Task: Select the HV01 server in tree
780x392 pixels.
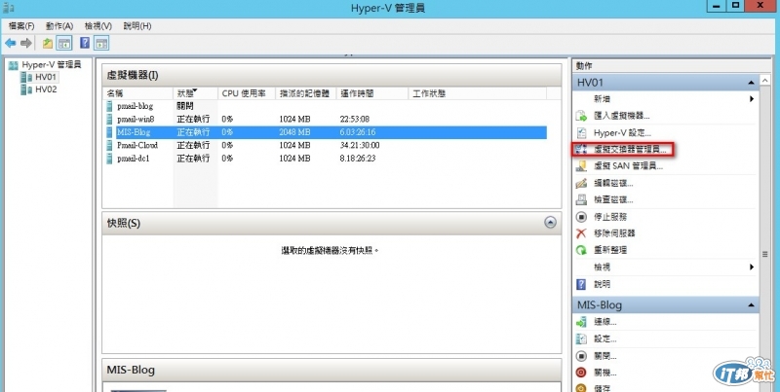Action: pyautogui.click(x=46, y=77)
